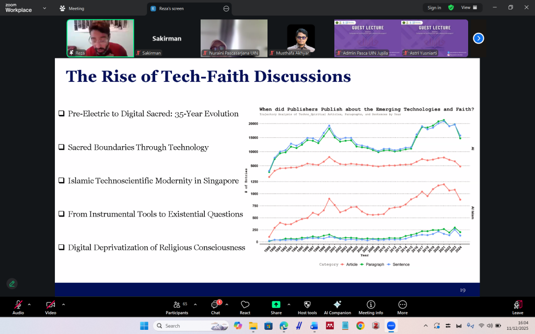Leave the meeting

click(517, 307)
